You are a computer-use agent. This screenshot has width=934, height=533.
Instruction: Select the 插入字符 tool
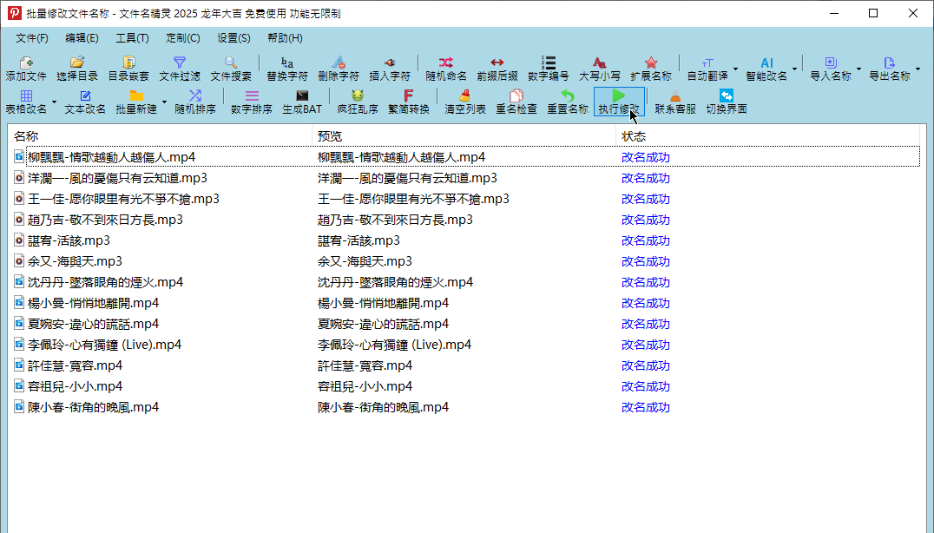(390, 69)
